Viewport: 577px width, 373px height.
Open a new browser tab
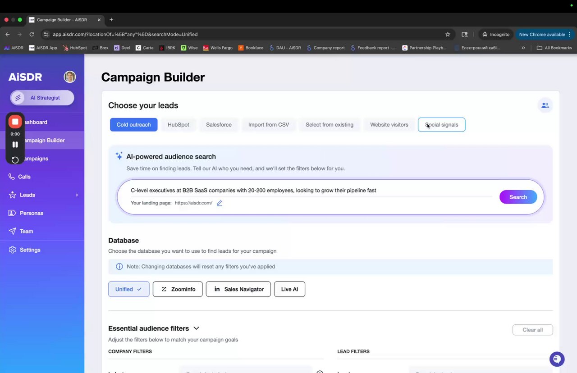pyautogui.click(x=111, y=19)
